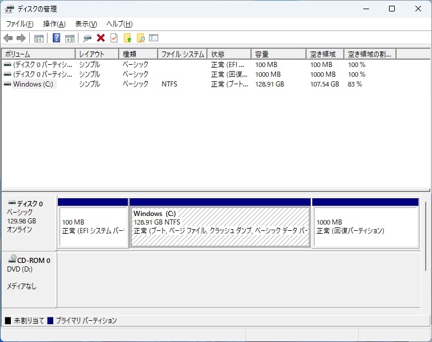The height and width of the screenshot is (342, 432).
Task: Click the empty CD-ROM 0 media area
Action: (x=238, y=279)
